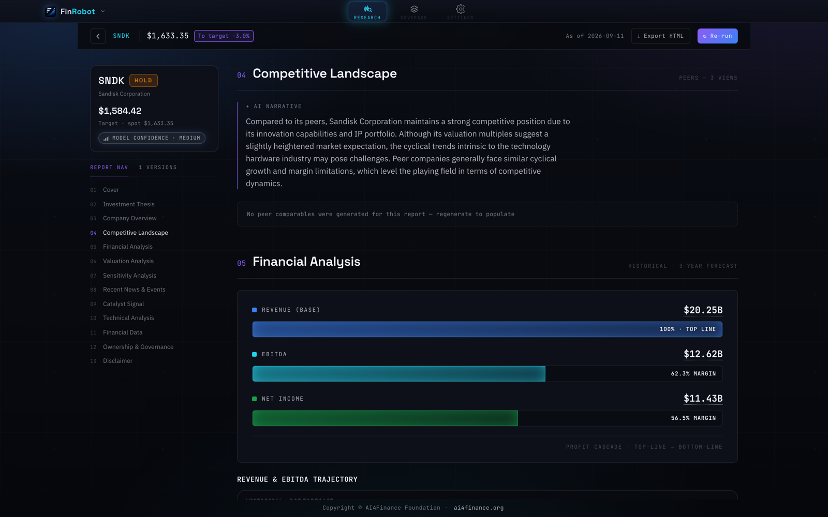Go back with the left chevron button
Image resolution: width=828 pixels, height=517 pixels.
tap(98, 36)
